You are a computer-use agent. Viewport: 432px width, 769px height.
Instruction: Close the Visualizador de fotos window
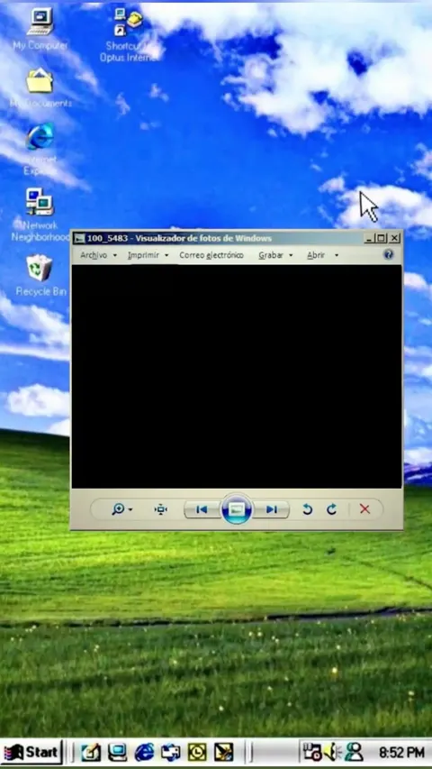395,239
